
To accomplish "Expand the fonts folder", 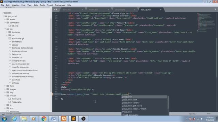I will click(x=5, y=86).
